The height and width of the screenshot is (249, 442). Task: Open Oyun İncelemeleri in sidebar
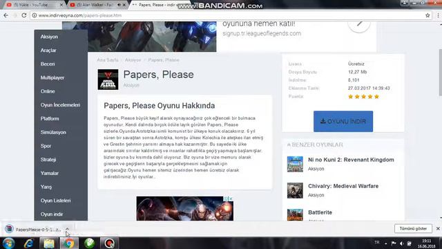click(x=60, y=104)
